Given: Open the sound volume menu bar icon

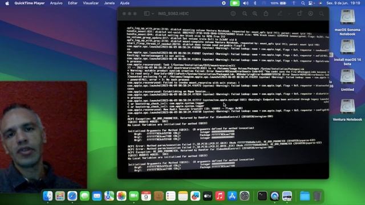Looking at the screenshot, I should (x=245, y=3).
